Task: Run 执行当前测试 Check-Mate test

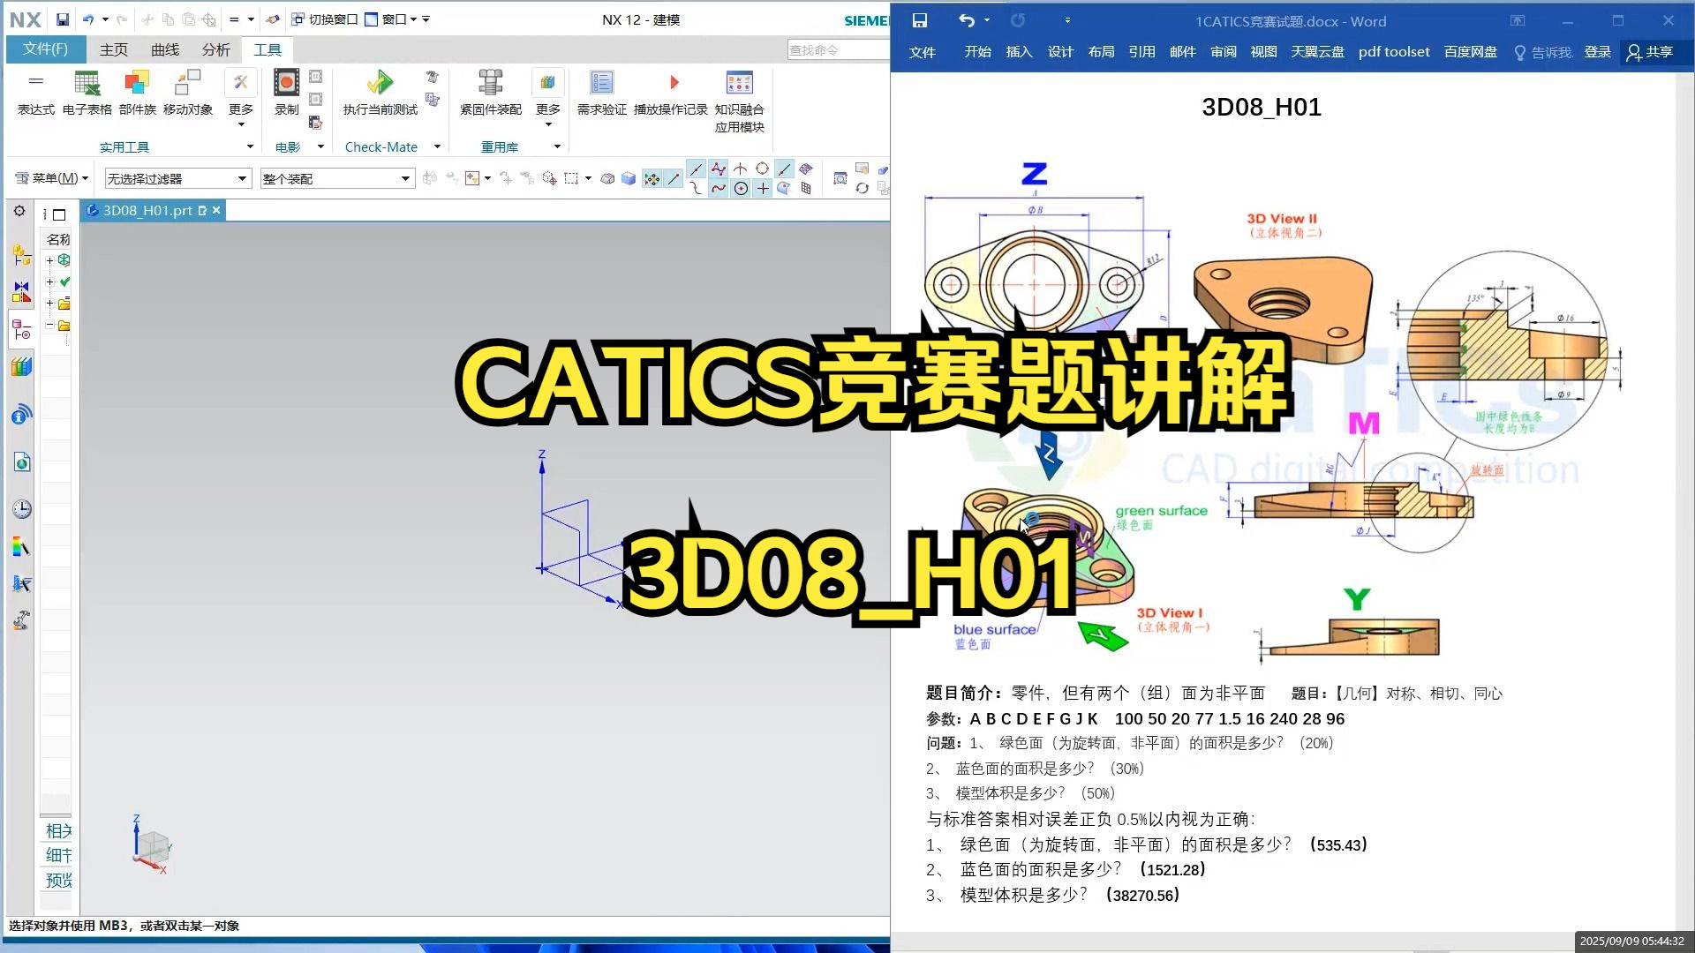Action: pos(380,93)
